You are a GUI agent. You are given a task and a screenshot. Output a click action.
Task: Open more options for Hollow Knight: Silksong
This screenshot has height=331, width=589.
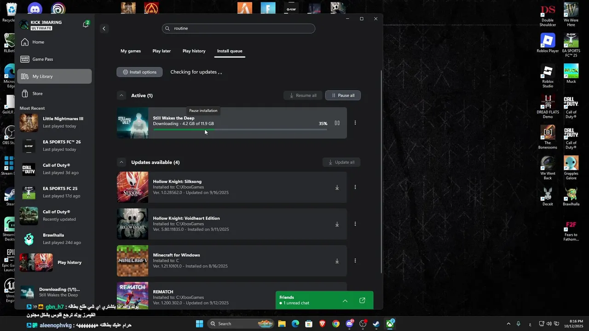[355, 187]
